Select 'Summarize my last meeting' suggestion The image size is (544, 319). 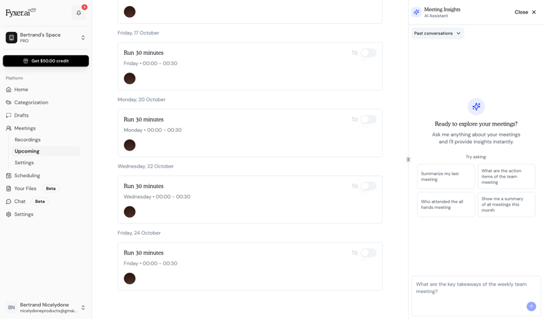click(446, 176)
